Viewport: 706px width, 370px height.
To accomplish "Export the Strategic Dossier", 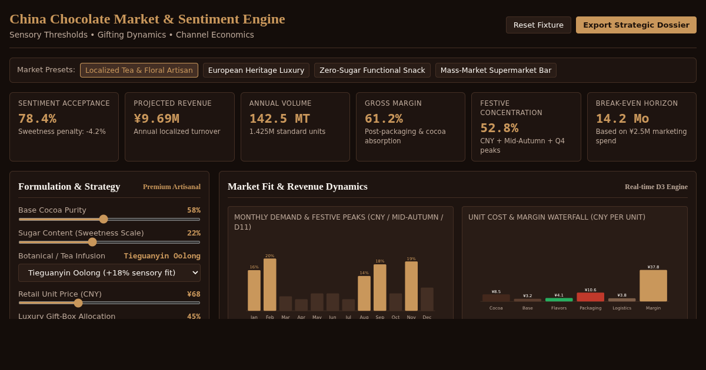I will coord(636,25).
